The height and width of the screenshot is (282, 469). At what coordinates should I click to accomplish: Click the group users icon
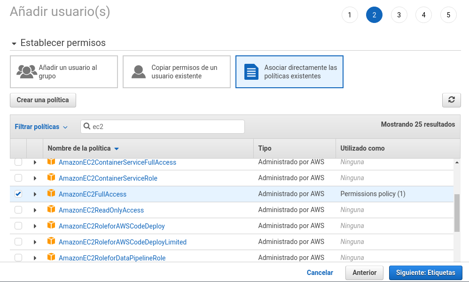click(x=27, y=72)
